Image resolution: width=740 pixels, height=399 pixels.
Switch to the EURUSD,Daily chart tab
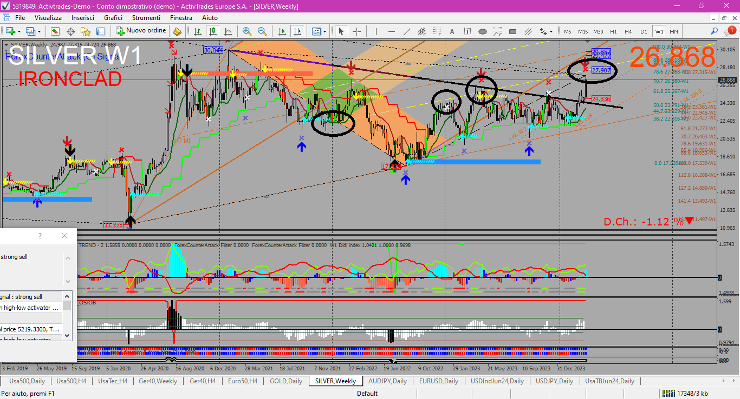click(x=439, y=381)
